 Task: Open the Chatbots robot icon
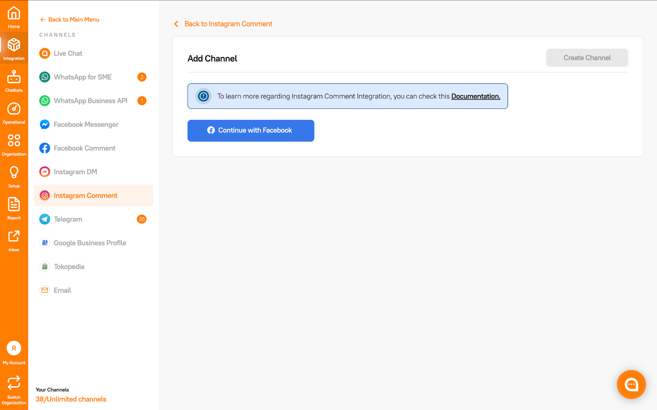(14, 77)
